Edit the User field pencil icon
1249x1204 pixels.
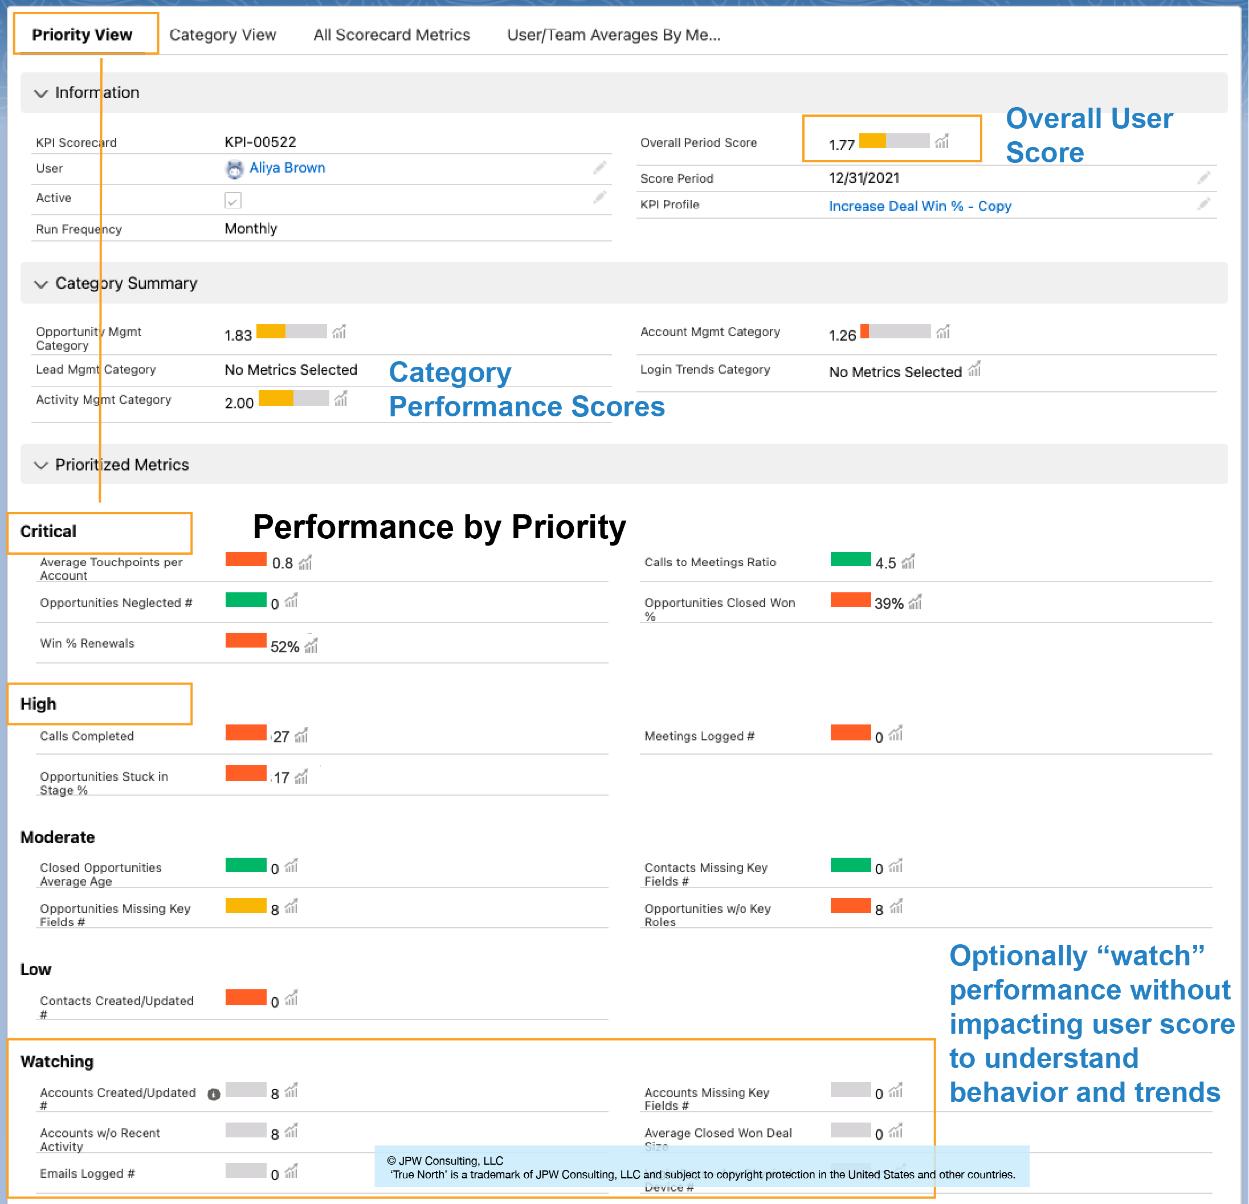click(599, 167)
